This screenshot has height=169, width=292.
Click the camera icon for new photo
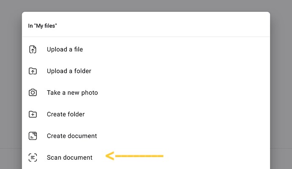(33, 93)
